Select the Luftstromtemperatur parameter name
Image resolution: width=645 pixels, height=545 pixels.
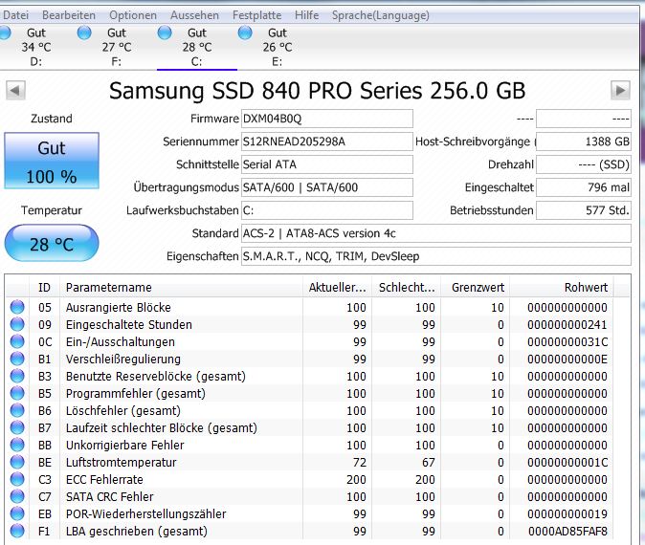(121, 463)
